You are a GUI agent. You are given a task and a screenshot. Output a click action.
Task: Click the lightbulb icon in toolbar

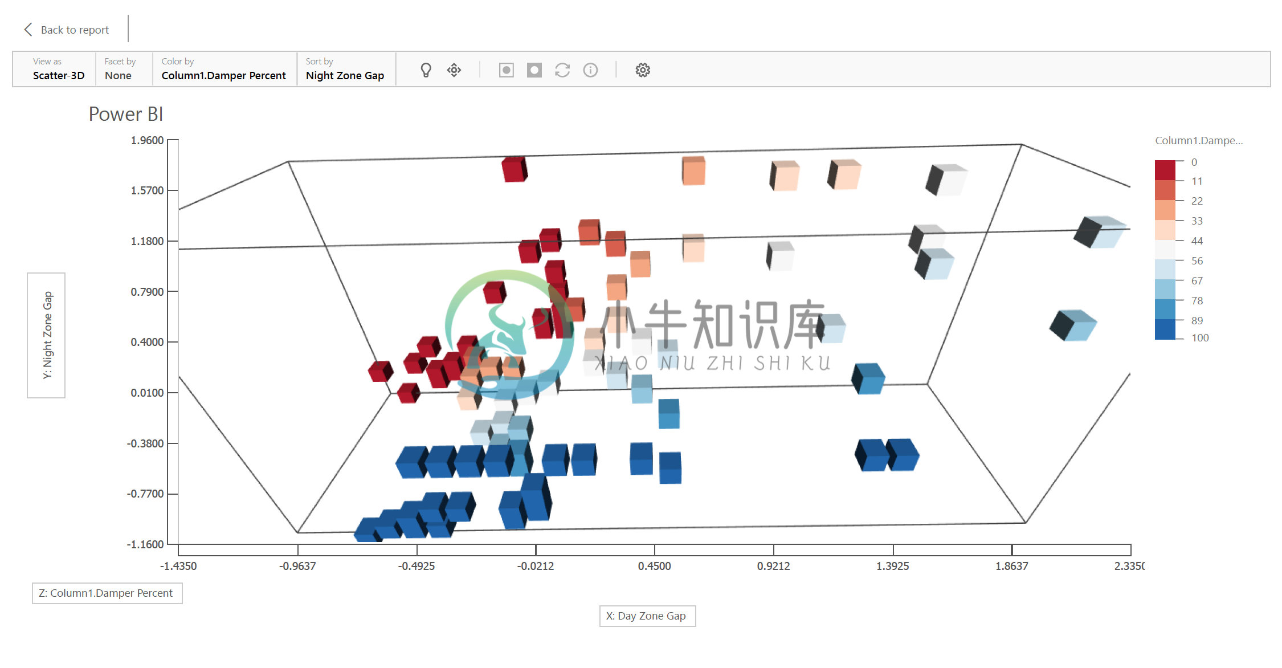[x=425, y=70]
